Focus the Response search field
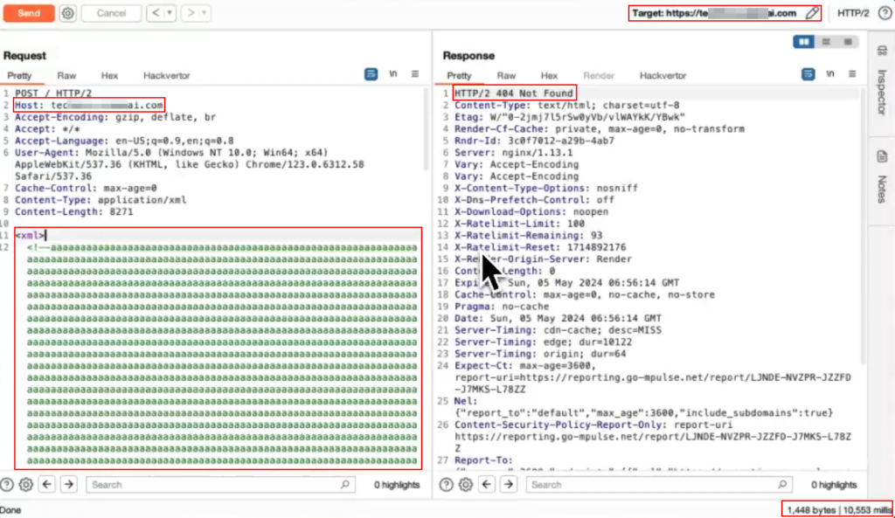This screenshot has height=518, width=895. [x=659, y=484]
